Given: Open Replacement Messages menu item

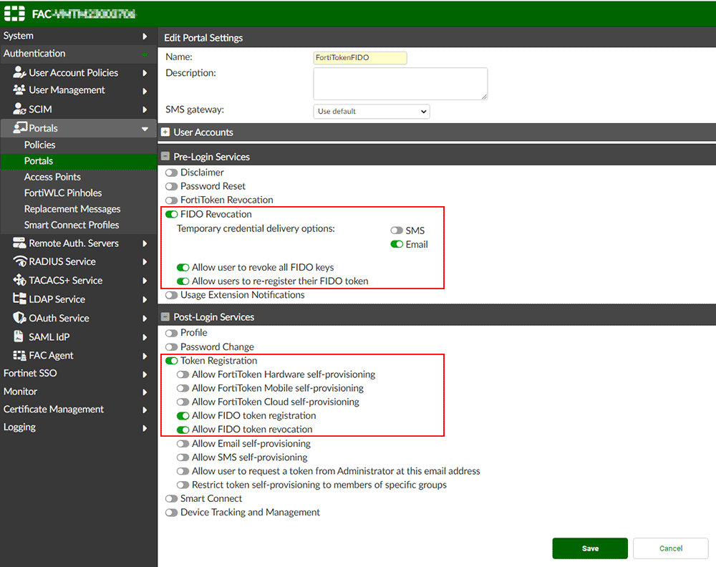Looking at the screenshot, I should point(72,209).
